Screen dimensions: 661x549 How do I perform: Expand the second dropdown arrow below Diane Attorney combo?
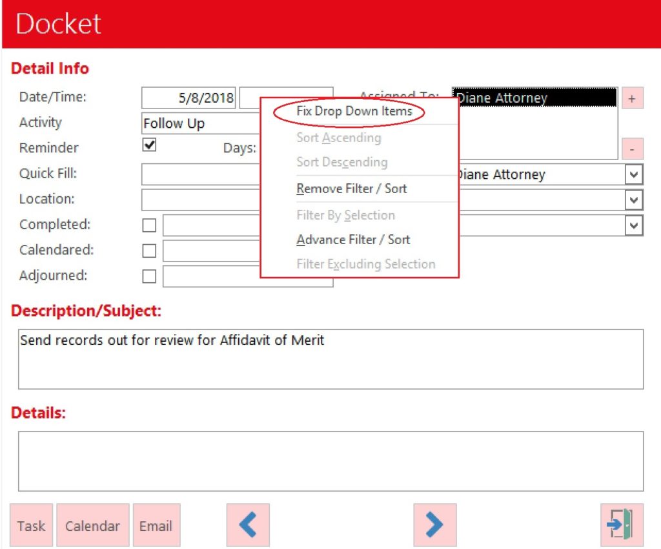[x=634, y=200]
